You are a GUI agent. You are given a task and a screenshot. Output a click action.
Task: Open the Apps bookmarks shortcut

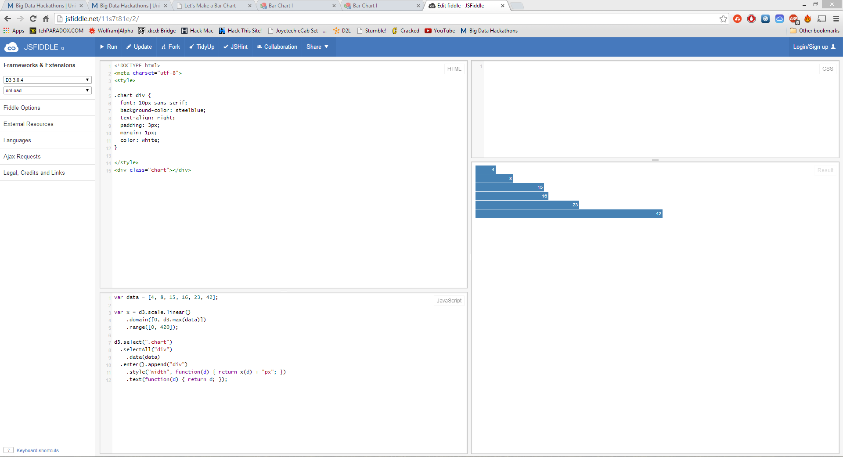14,31
